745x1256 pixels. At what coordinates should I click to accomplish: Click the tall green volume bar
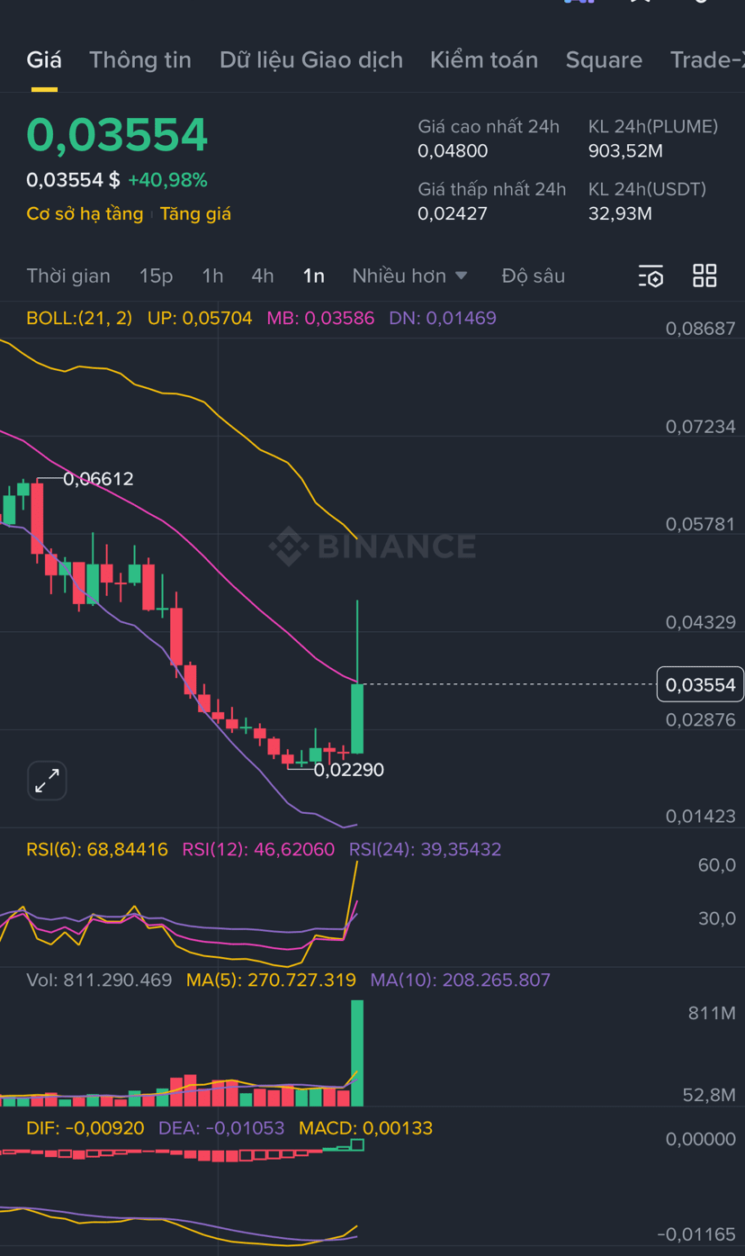357,1053
